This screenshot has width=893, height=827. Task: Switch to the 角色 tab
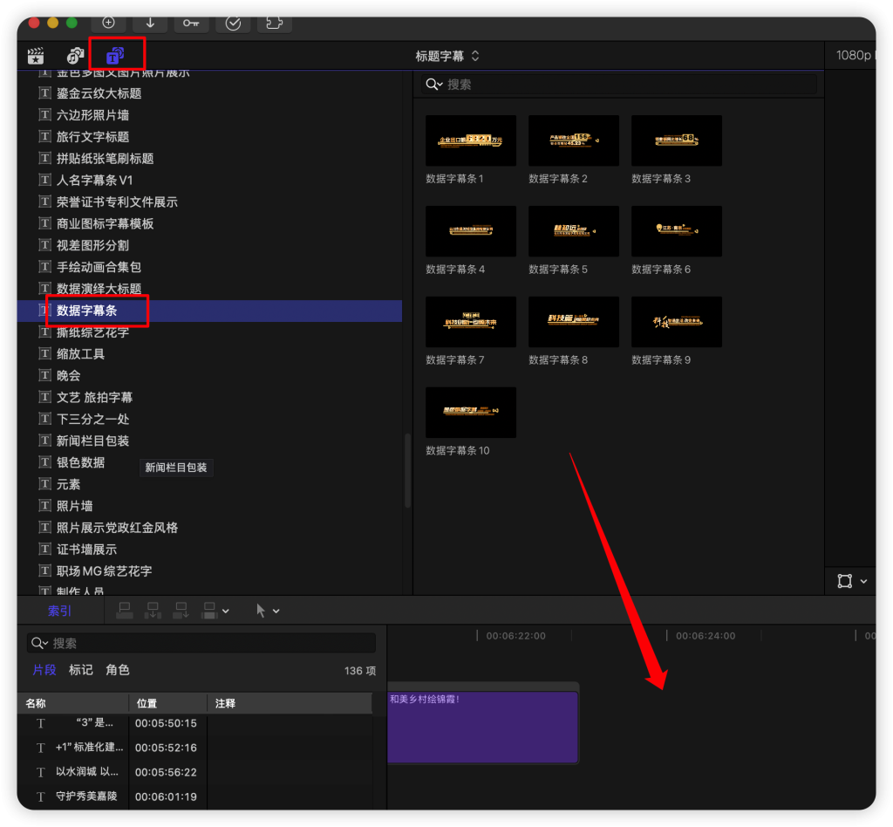[x=118, y=670]
